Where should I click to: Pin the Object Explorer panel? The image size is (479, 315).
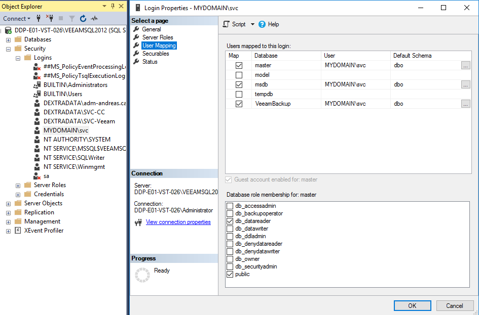click(x=113, y=6)
